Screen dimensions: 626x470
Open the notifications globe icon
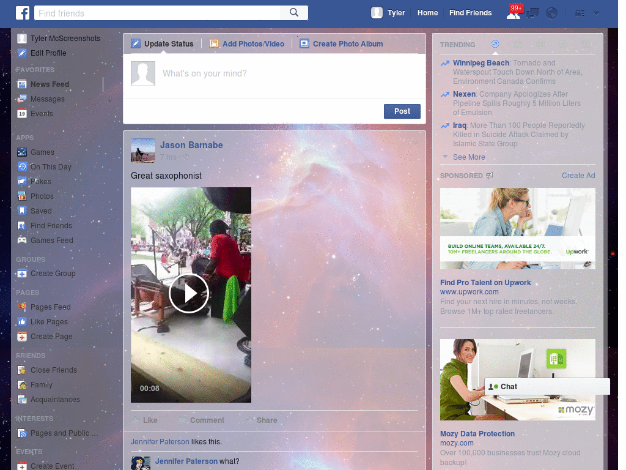tap(552, 13)
